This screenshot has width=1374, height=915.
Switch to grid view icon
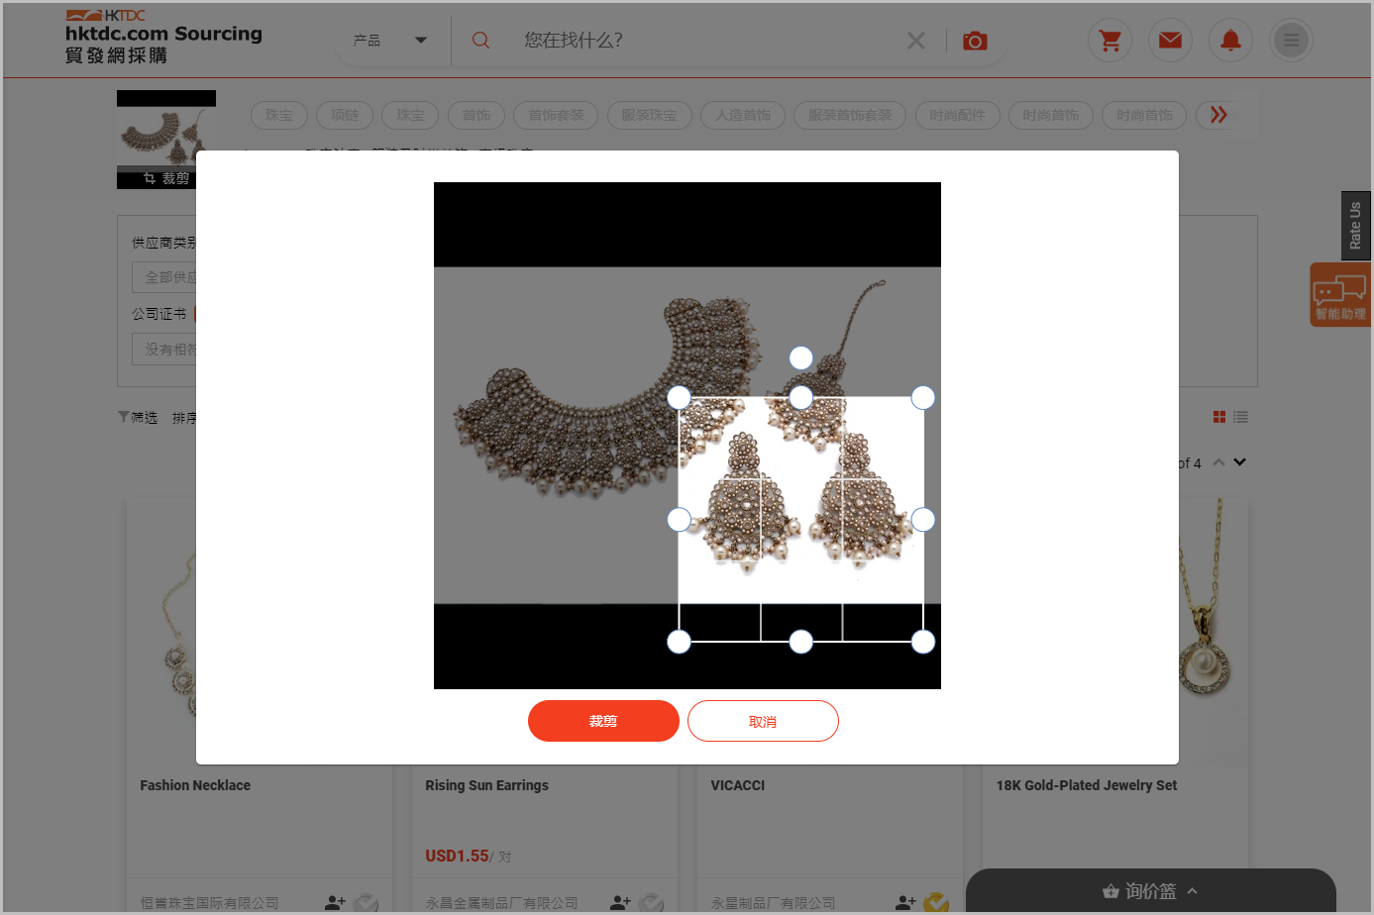click(x=1219, y=417)
